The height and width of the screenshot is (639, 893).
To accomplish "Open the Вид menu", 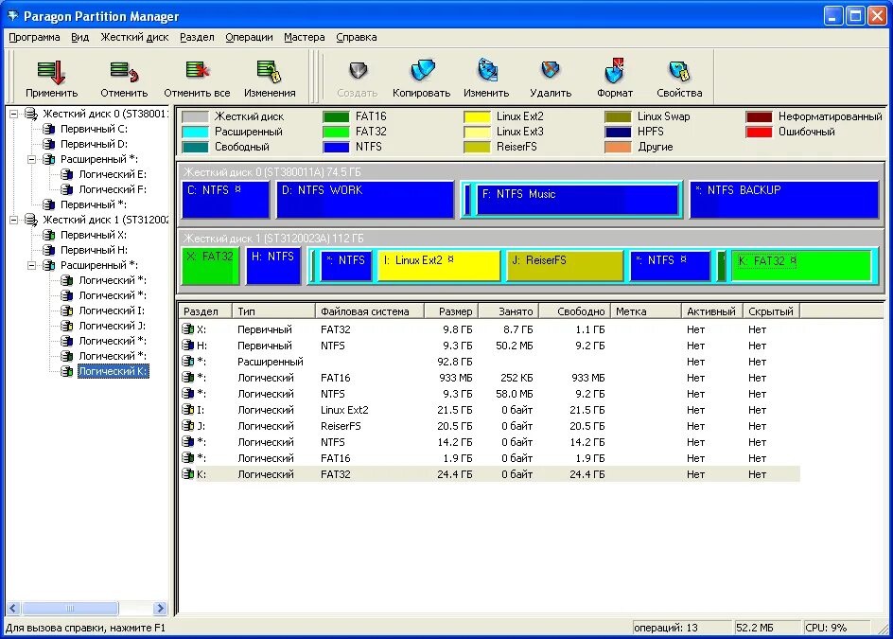I will 79,37.
